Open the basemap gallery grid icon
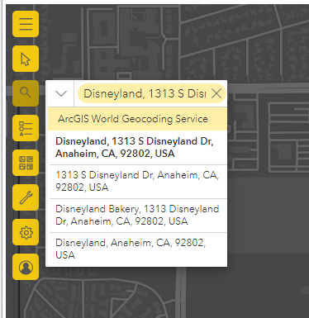 coord(26,163)
